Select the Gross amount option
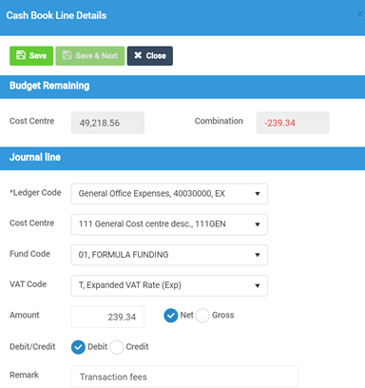 202,316
